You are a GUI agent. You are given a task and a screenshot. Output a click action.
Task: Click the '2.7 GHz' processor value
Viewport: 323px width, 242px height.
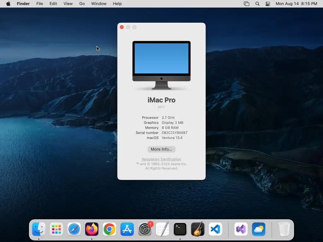point(168,118)
